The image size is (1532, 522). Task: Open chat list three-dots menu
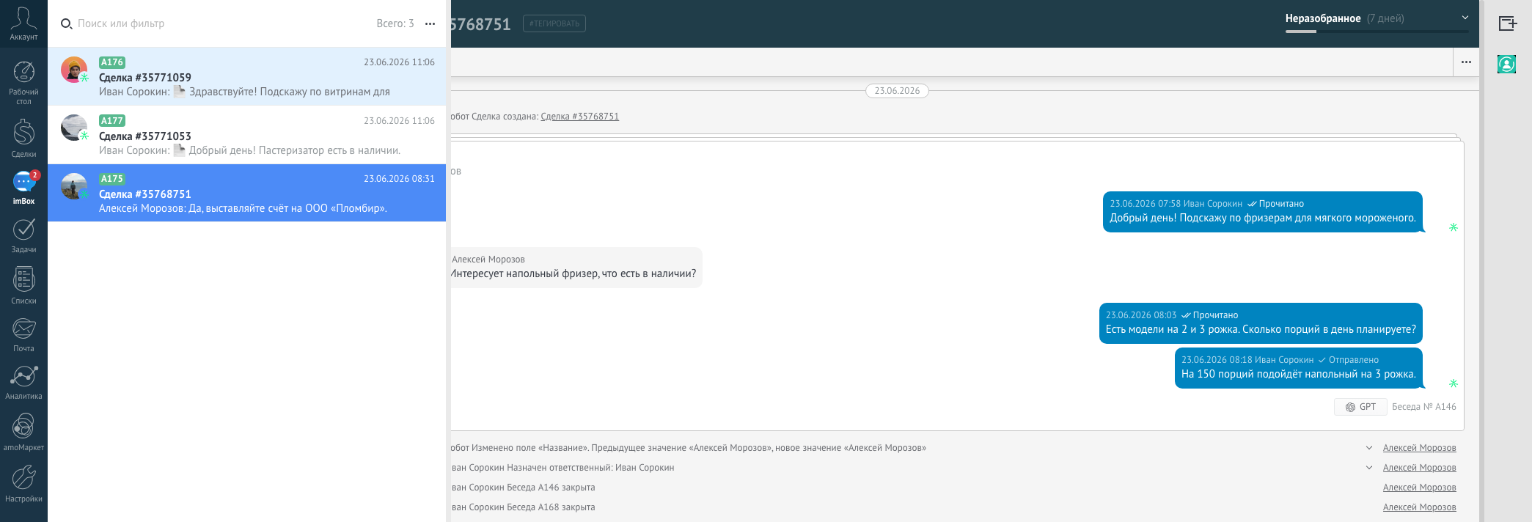click(x=430, y=23)
